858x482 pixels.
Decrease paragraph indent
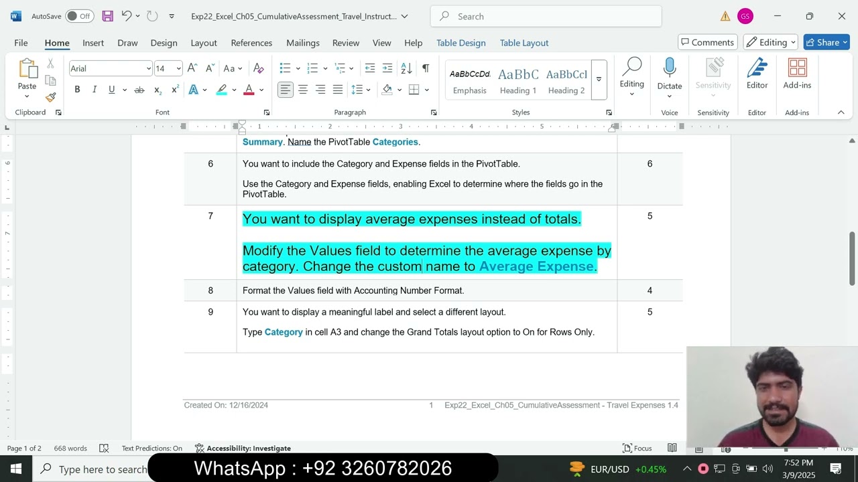[370, 68]
